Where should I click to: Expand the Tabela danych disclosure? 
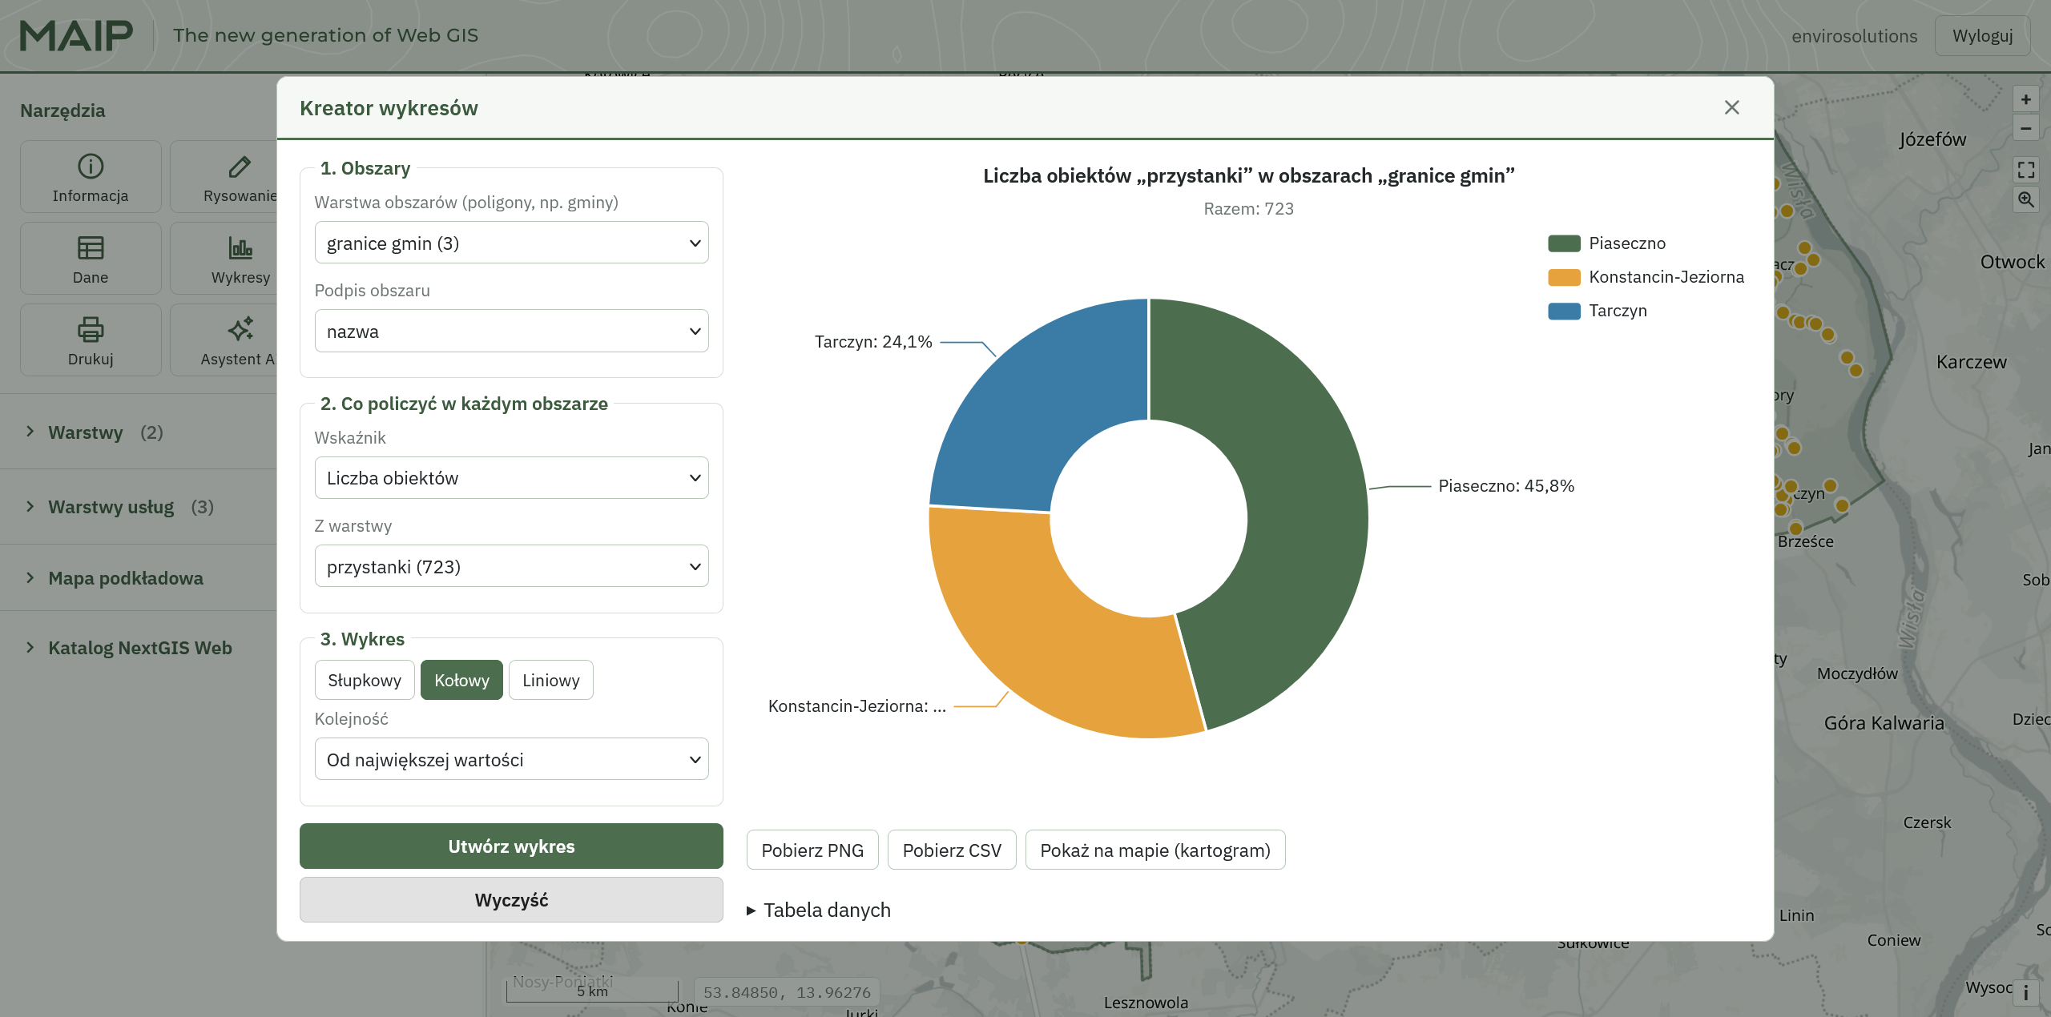(x=819, y=910)
